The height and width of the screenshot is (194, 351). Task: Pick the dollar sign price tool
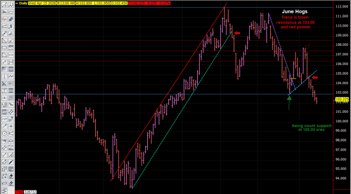tap(11, 26)
